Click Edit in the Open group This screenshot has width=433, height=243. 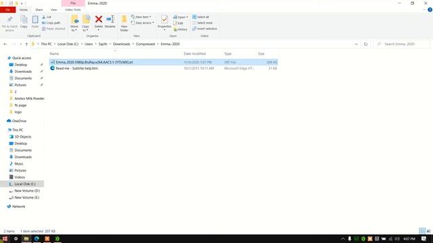178,23
